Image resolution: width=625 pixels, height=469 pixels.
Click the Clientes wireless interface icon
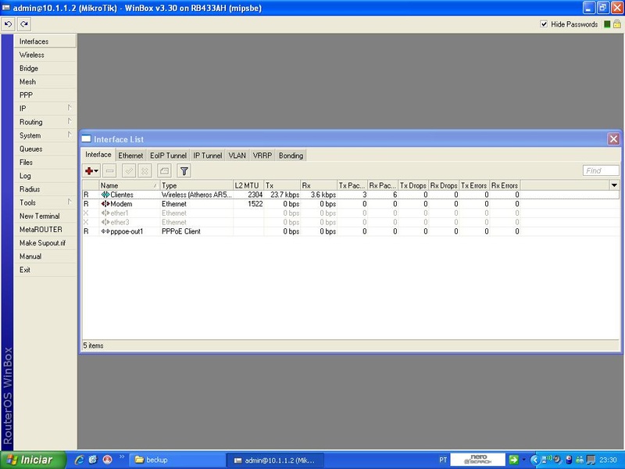pyautogui.click(x=105, y=195)
